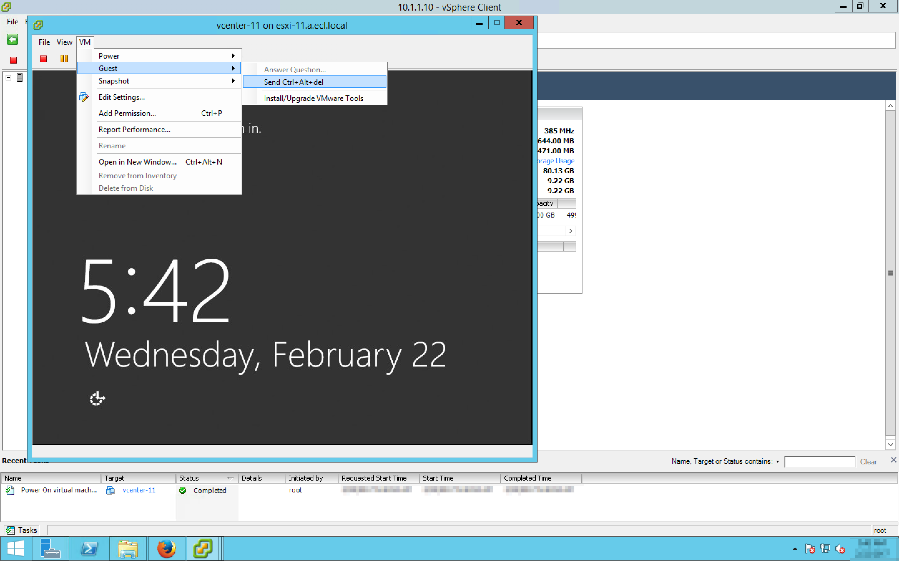The image size is (899, 561).
Task: Open the filter criteria dropdown arrow
Action: [x=777, y=461]
